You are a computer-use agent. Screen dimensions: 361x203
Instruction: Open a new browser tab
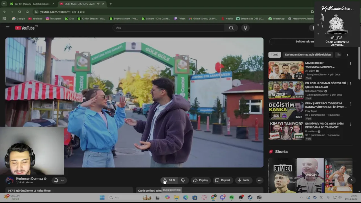click(111, 4)
